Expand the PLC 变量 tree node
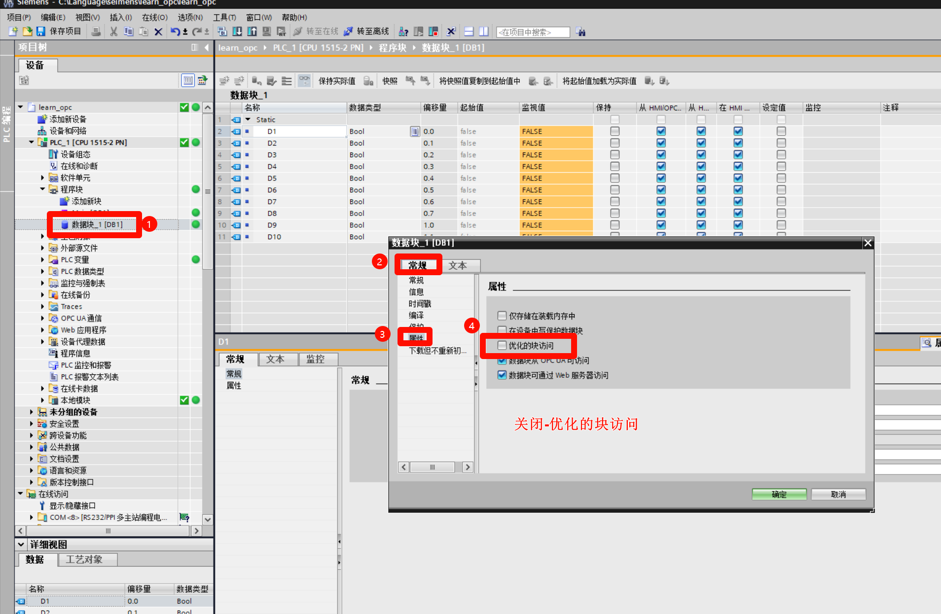Image resolution: width=941 pixels, height=614 pixels. (x=42, y=259)
